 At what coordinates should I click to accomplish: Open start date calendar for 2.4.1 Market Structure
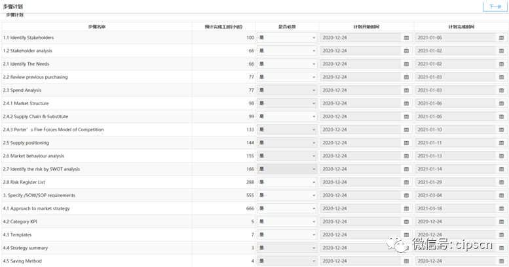point(406,104)
